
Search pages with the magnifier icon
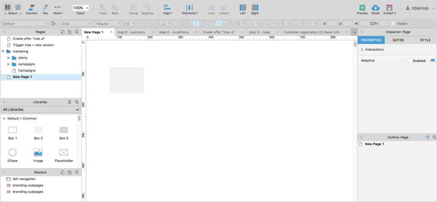pos(77,32)
